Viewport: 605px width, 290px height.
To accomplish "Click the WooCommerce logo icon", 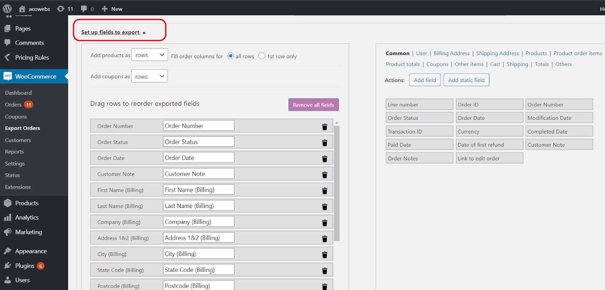I will (8, 76).
